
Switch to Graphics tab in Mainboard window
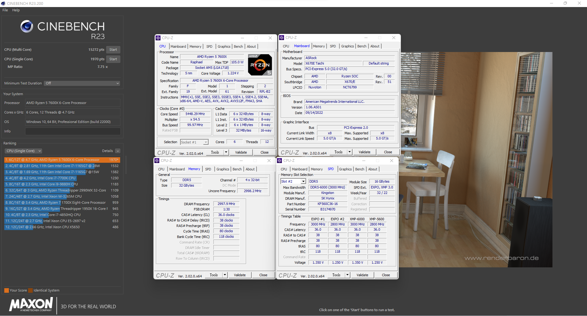click(x=347, y=46)
